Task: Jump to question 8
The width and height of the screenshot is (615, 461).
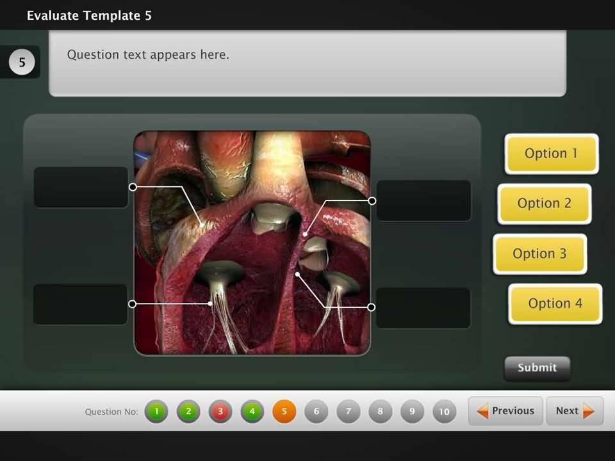Action: (381, 411)
